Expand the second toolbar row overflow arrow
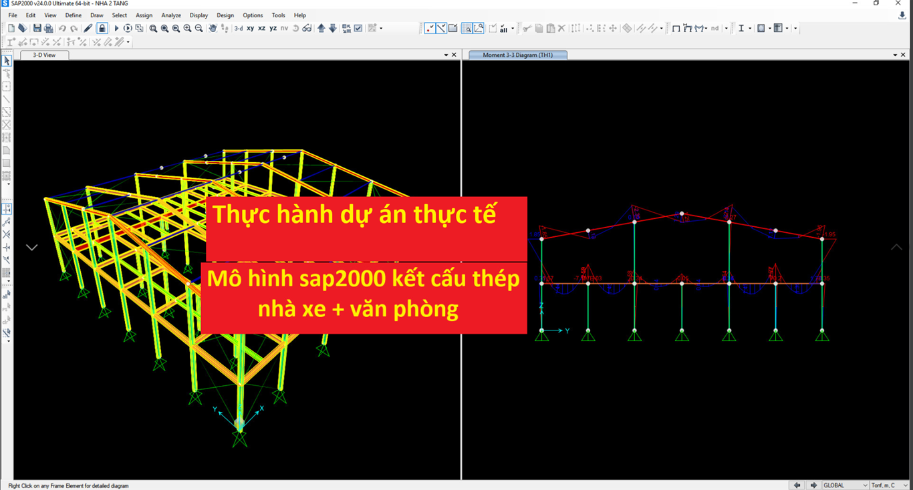Image resolution: width=913 pixels, height=490 pixels. point(128,42)
